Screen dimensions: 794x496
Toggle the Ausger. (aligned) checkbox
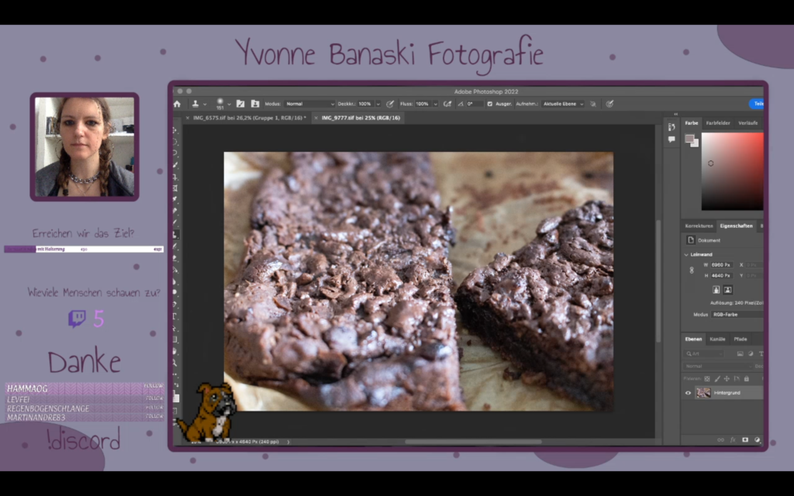[489, 104]
